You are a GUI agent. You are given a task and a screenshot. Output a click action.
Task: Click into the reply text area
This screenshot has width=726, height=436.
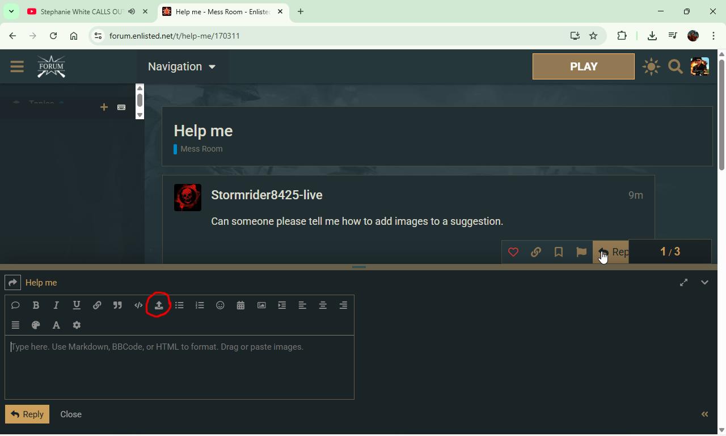[x=179, y=367]
